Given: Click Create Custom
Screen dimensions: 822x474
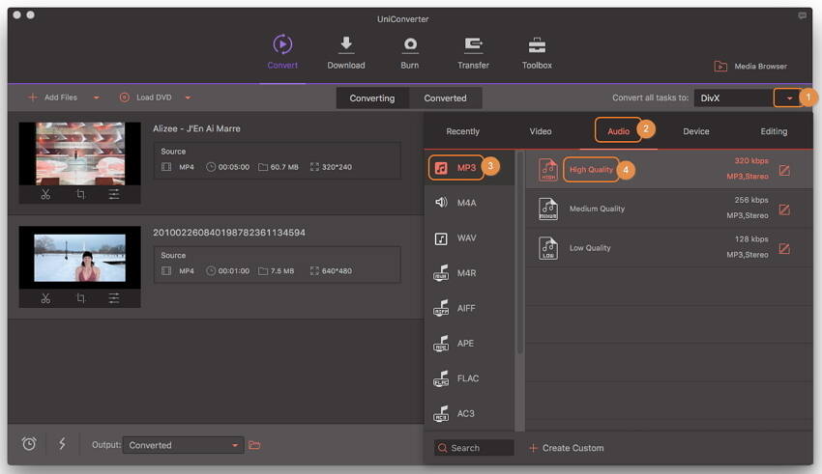Looking at the screenshot, I should tap(566, 448).
